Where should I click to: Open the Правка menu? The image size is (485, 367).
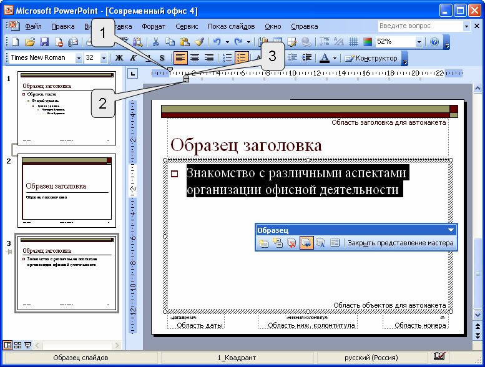tap(63, 26)
